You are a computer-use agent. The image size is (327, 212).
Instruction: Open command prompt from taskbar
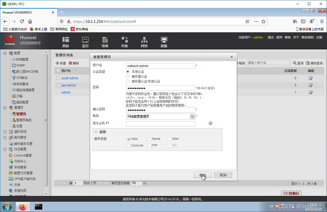[39, 207]
